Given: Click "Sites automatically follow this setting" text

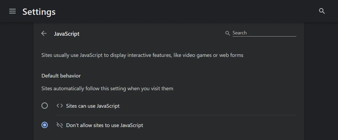Looking at the screenshot, I should (x=84, y=88).
